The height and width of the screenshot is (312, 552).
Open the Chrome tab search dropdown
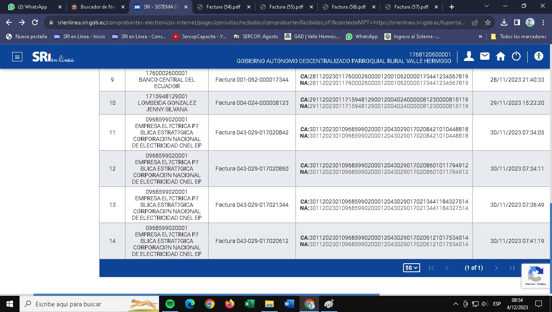pos(487,6)
